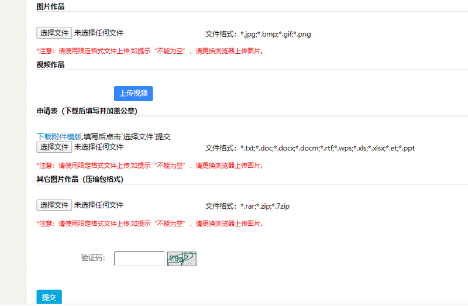Submit the form with 提交 button
Image resolution: width=468 pixels, height=306 pixels.
click(x=49, y=297)
